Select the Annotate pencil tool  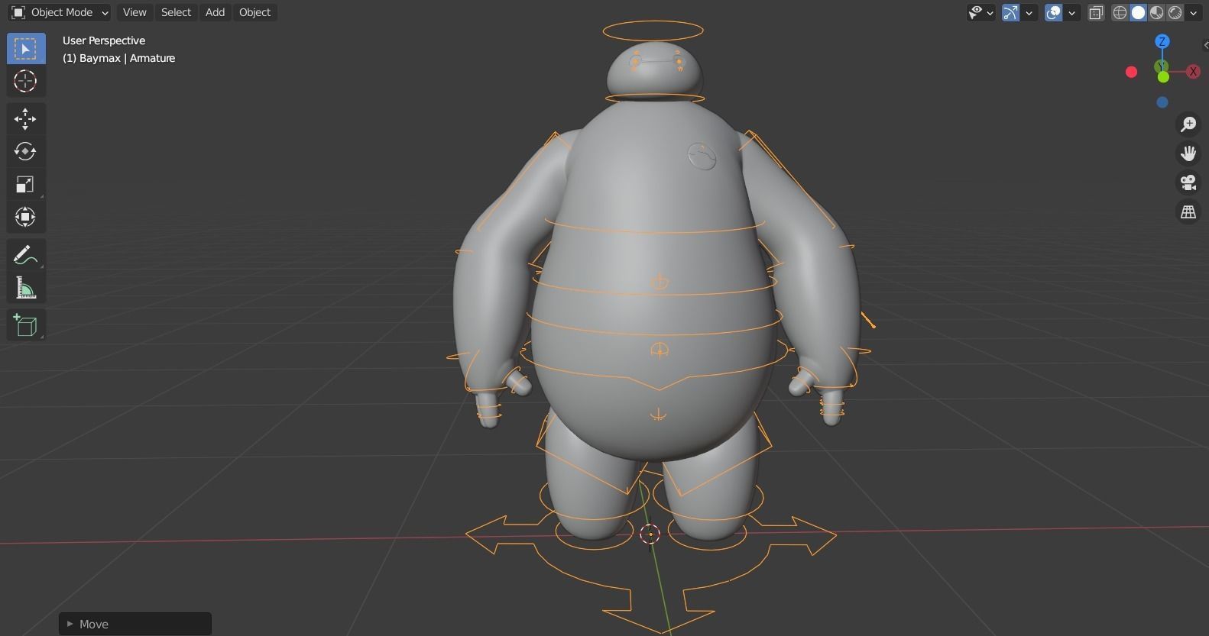tap(26, 255)
